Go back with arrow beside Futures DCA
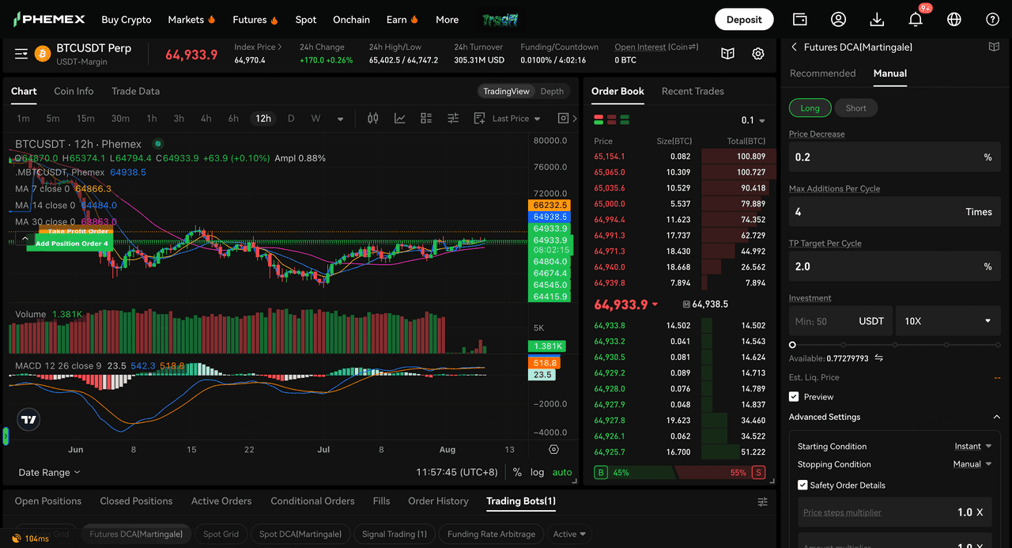The width and height of the screenshot is (1012, 548). pos(794,47)
